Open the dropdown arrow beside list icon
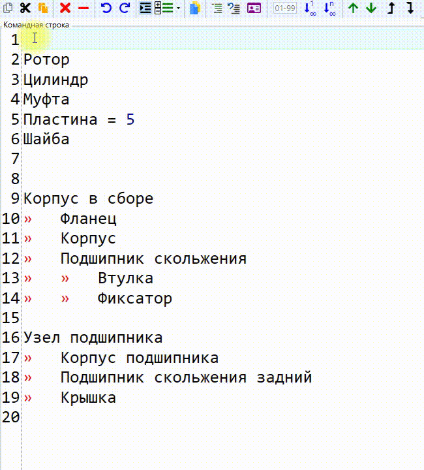The height and width of the screenshot is (470, 424). tap(178, 8)
